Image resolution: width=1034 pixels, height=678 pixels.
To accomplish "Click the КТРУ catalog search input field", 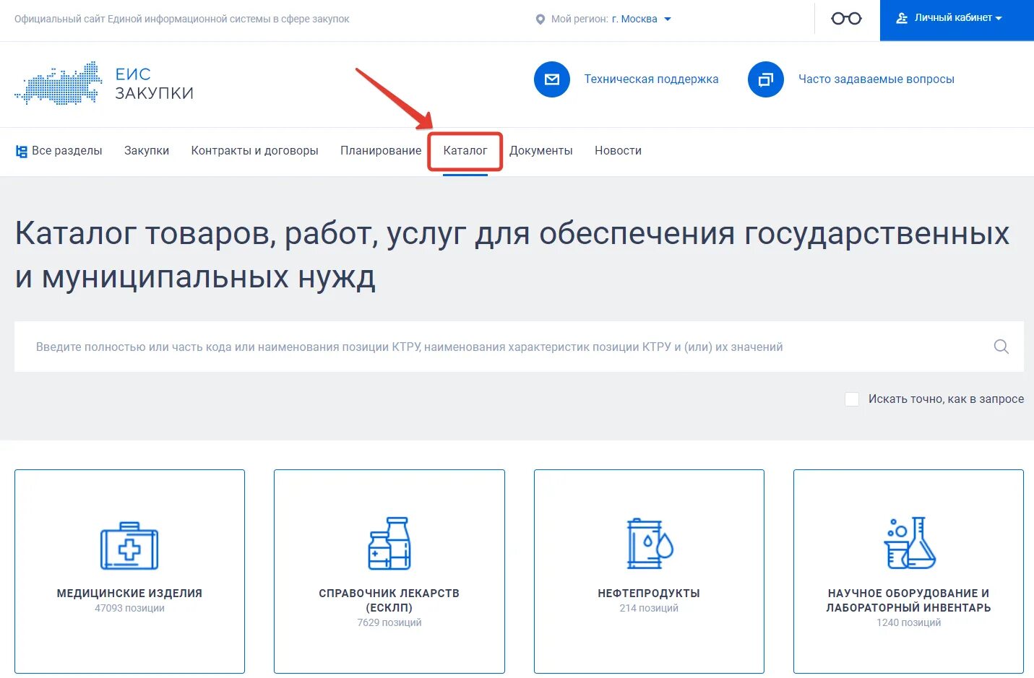I will pyautogui.click(x=519, y=347).
